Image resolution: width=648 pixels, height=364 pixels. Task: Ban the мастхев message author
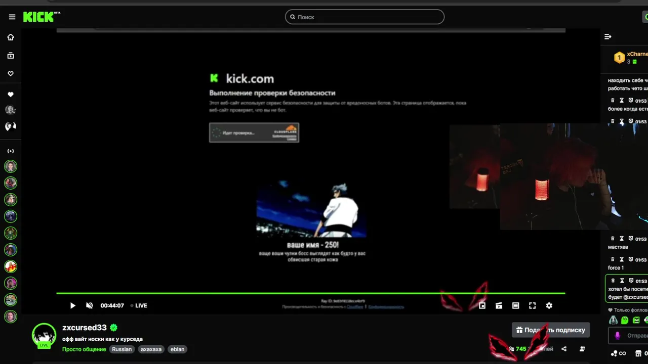(x=631, y=239)
